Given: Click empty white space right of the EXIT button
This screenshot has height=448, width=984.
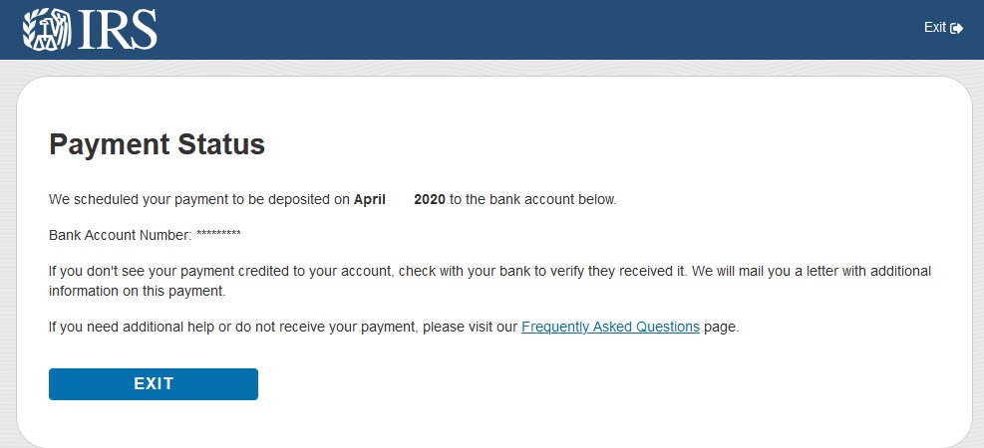Looking at the screenshot, I should tap(598, 384).
